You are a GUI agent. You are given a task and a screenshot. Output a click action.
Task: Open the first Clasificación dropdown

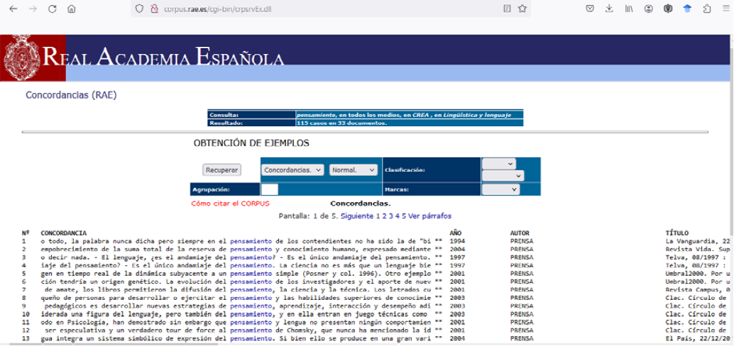(x=498, y=164)
